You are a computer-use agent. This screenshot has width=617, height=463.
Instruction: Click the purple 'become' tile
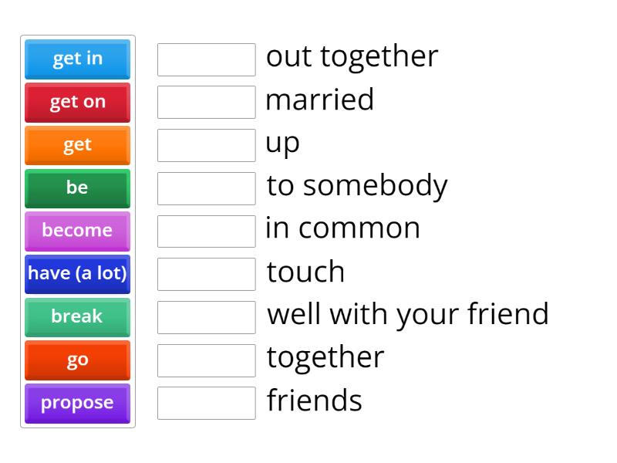76,231
